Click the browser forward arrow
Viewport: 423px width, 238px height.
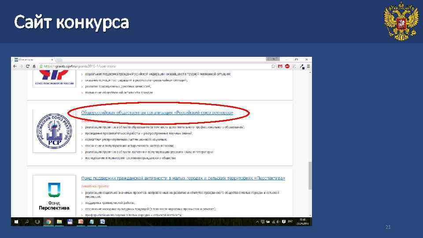[x=21, y=66]
